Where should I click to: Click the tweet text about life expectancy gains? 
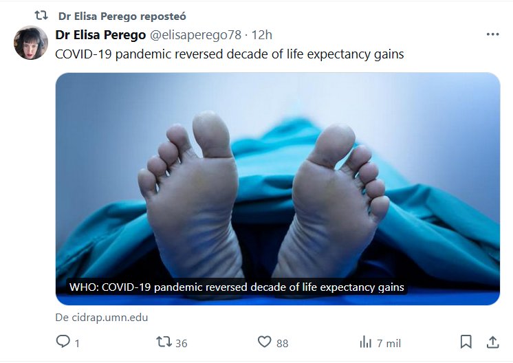click(x=230, y=54)
